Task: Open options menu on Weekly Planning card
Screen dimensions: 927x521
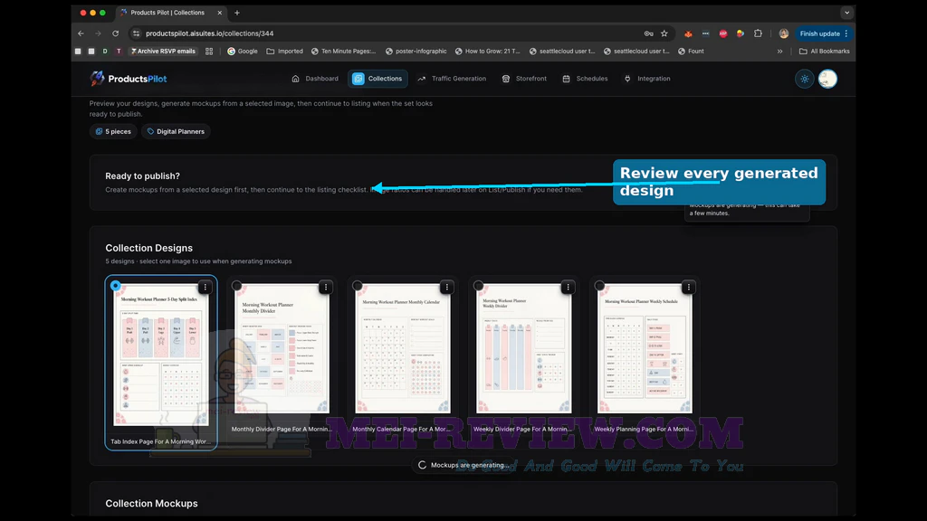Action: 689,287
